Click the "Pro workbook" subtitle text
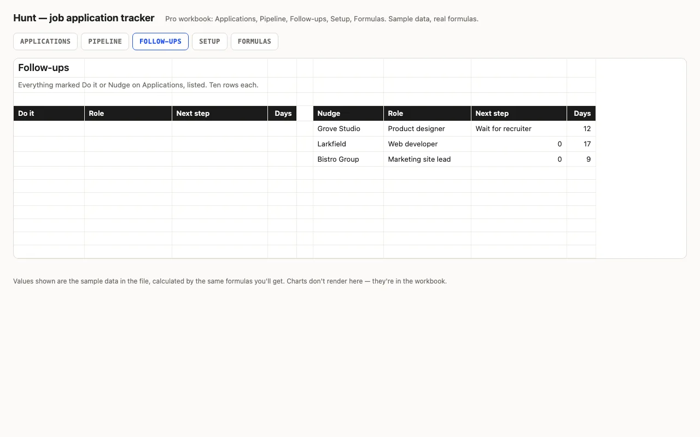This screenshot has width=700, height=437. (x=322, y=19)
